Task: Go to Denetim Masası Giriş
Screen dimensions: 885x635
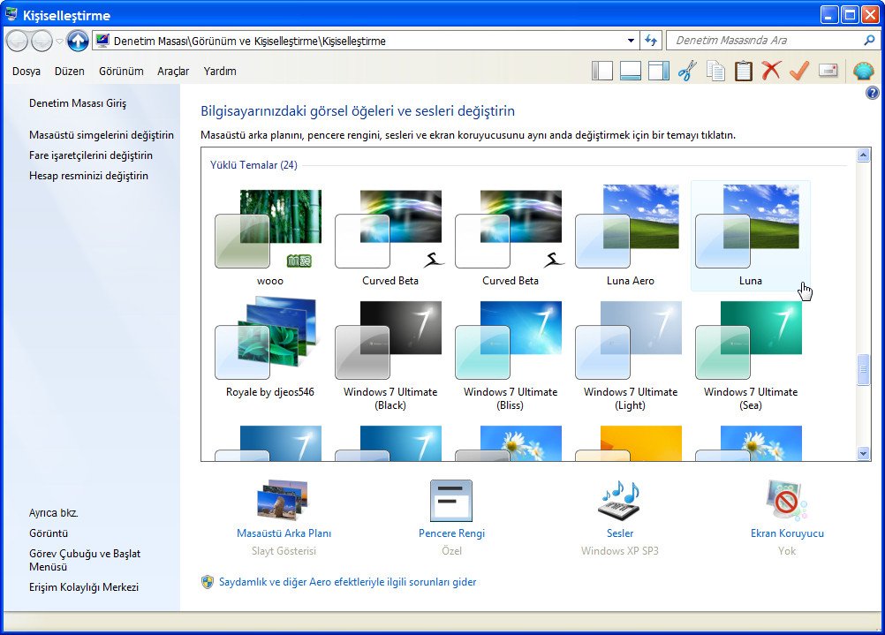Action: pyautogui.click(x=78, y=103)
